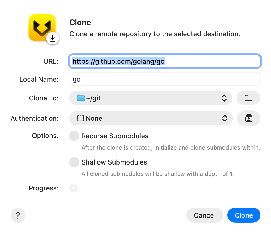Click the 'Progress:' label
Screen dimensions: 271x233
point(44,188)
